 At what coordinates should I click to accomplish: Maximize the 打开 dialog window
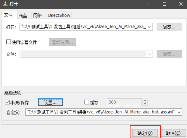click(164, 4)
